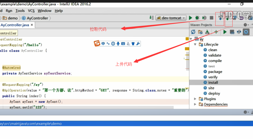Image resolution: width=253 pixels, height=139 pixels.
Task: Stop the running process square icon
Action: 211,18
